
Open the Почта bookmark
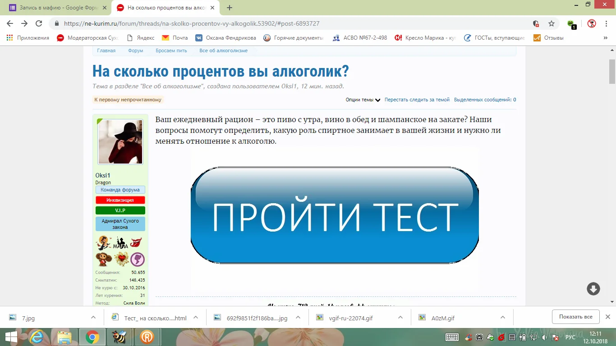(x=175, y=38)
